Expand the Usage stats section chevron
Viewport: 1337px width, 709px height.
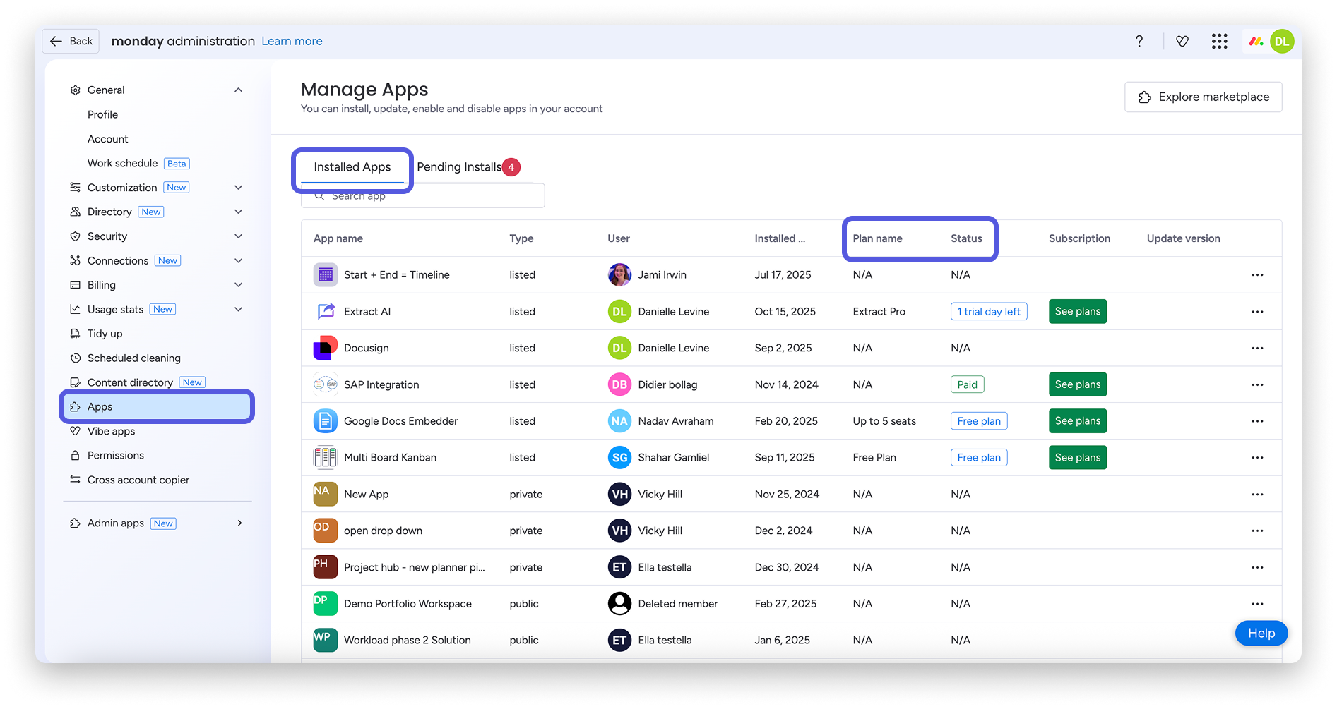pos(239,309)
